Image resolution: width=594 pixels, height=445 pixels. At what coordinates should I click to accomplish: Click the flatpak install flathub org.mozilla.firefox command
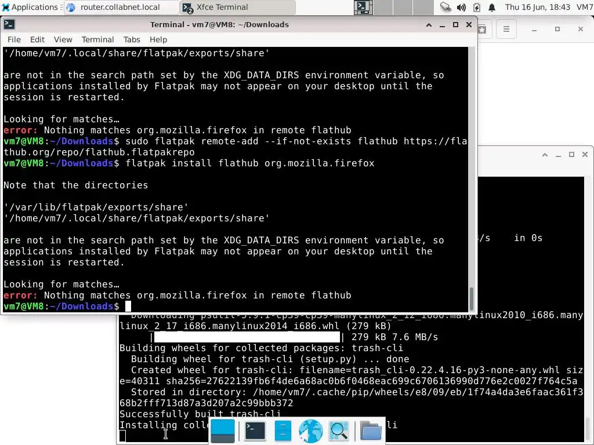point(250,163)
